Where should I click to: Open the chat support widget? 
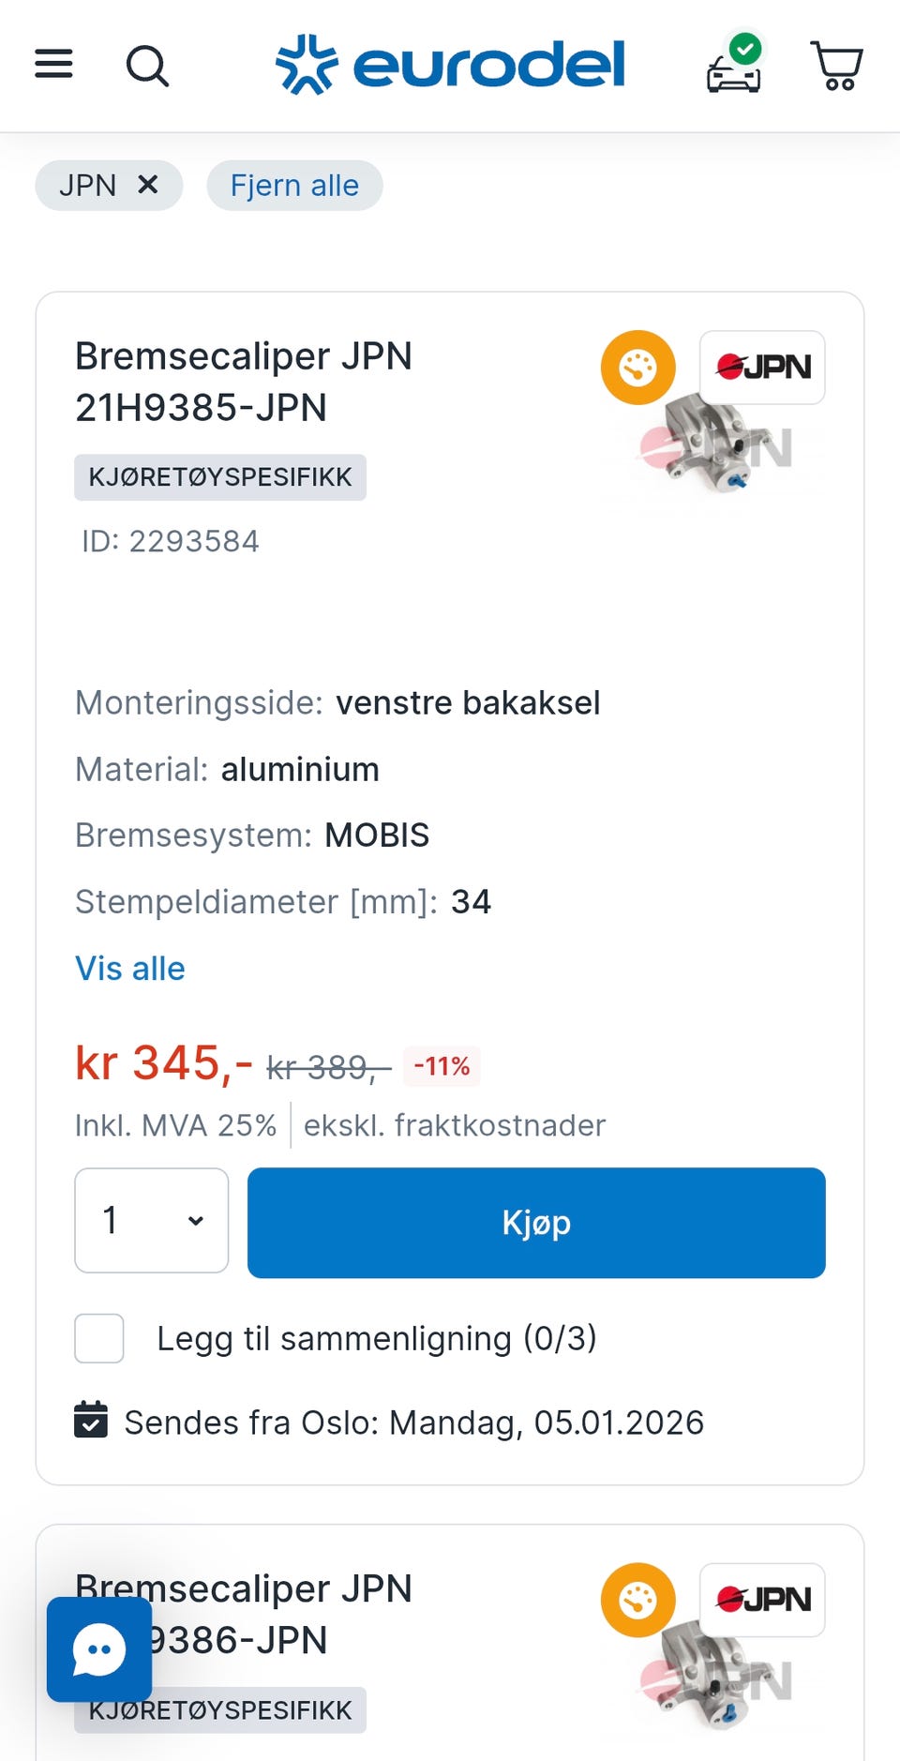[99, 1649]
